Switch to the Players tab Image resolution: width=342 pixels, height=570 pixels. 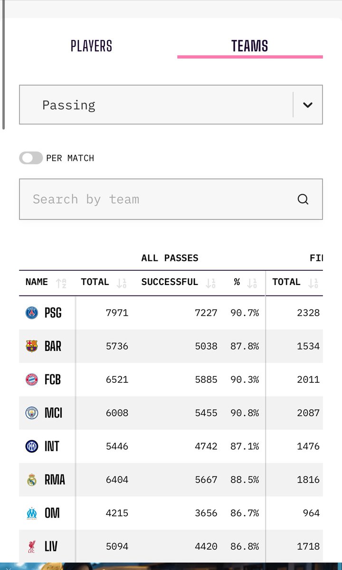pyautogui.click(x=91, y=46)
